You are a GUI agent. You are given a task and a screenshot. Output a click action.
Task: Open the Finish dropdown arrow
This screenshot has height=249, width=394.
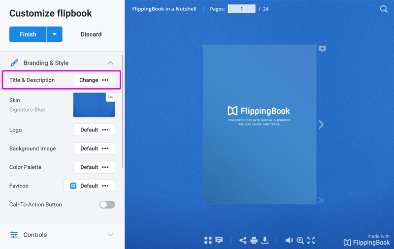(x=55, y=34)
